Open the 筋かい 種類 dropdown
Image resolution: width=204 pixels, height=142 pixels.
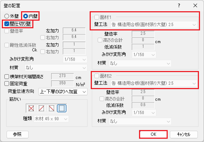(x=51, y=119)
